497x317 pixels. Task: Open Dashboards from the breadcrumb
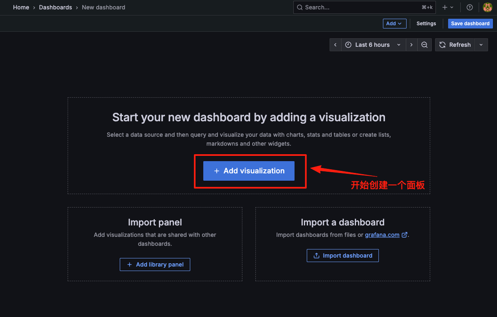point(55,7)
